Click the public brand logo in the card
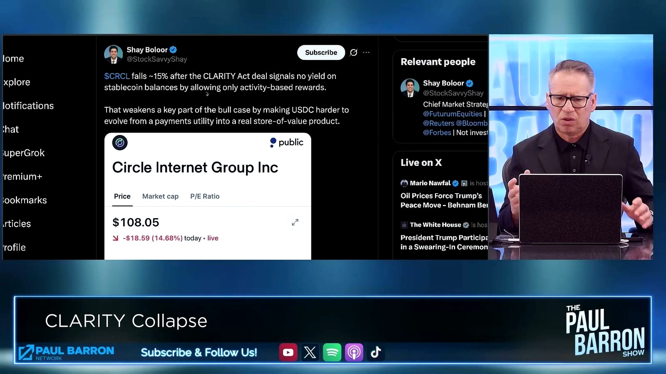The image size is (666, 374). 286,143
